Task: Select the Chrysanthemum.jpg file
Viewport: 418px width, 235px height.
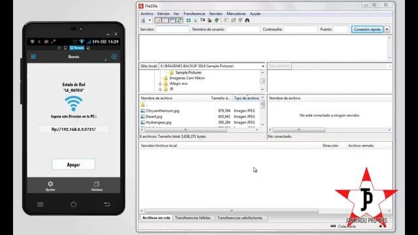Action: [163, 111]
